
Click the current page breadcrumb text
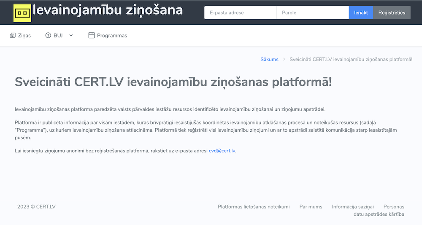coord(351,59)
